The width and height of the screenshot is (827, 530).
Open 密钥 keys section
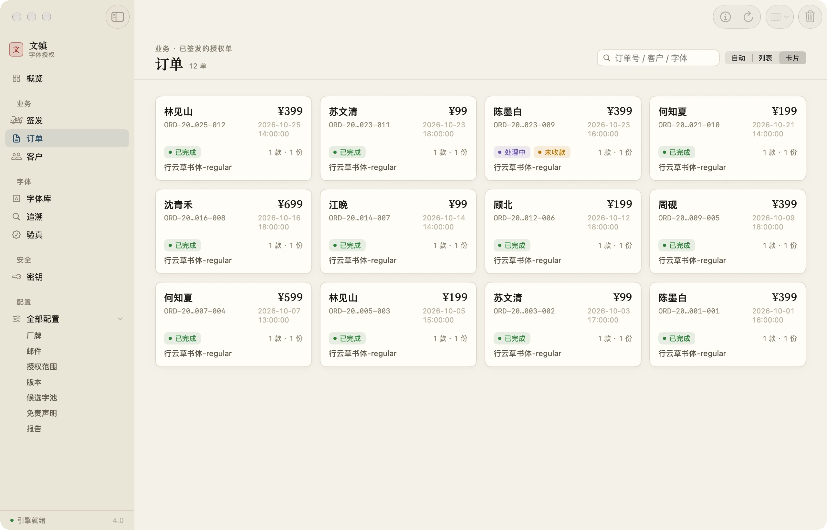pos(67,277)
